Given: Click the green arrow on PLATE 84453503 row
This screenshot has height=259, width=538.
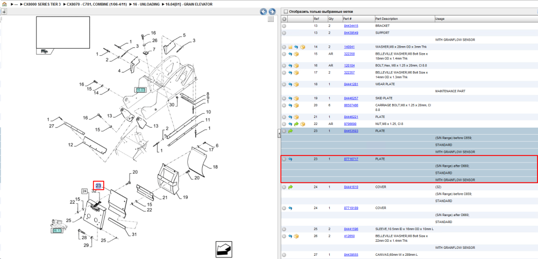Looking at the screenshot, I should 291,131.
